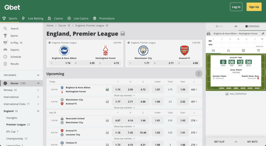The height and width of the screenshot is (146, 266).
Task: Click the Search magnifier in sidebar
Action: 5,29
